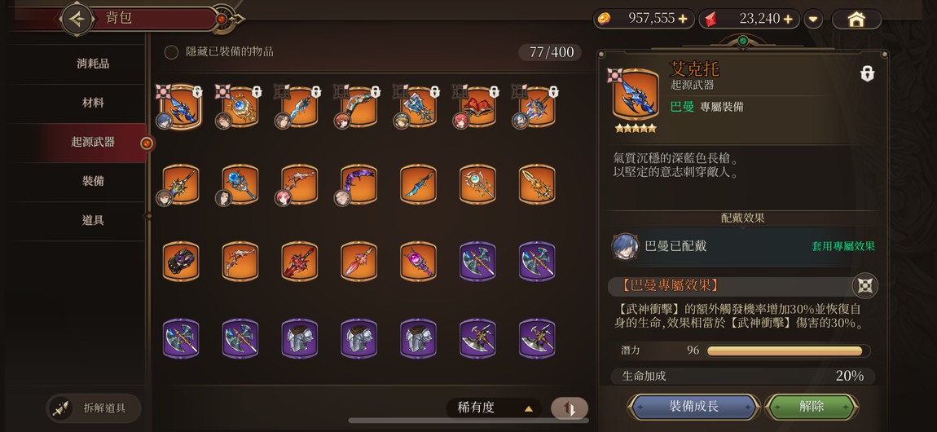The height and width of the screenshot is (432, 937).
Task: Enable 隱藏已裝備的物品 option
Action: (x=171, y=53)
